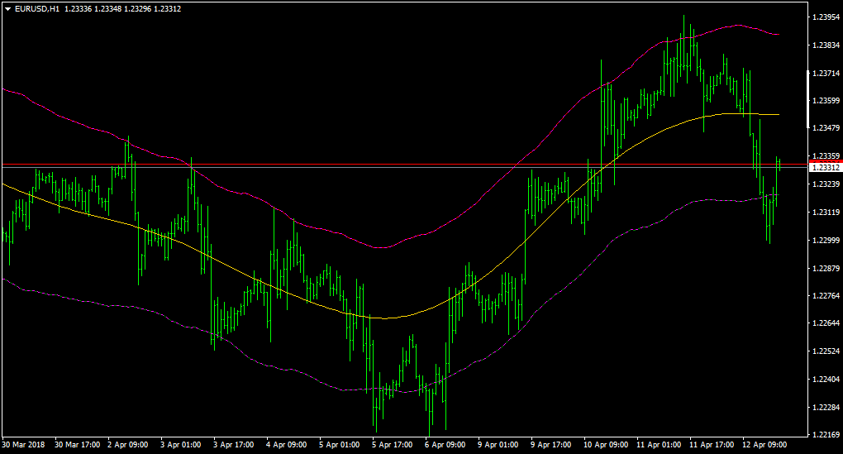Click price axis label 1.22284

point(826,407)
